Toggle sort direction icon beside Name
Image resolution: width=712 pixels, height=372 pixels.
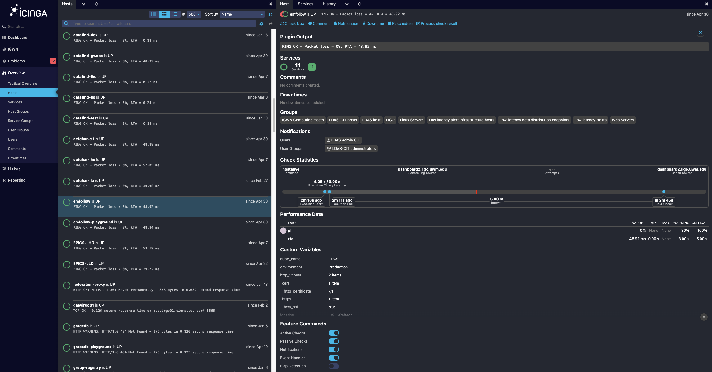(270, 14)
